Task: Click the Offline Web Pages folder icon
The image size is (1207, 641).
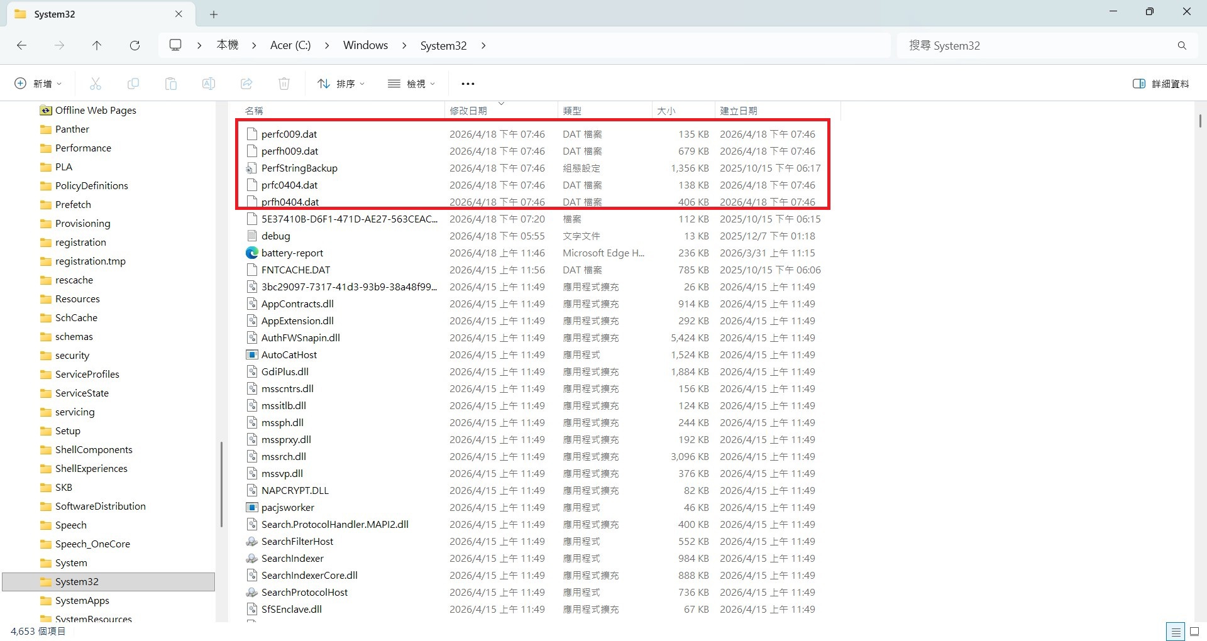Action: pyautogui.click(x=46, y=110)
